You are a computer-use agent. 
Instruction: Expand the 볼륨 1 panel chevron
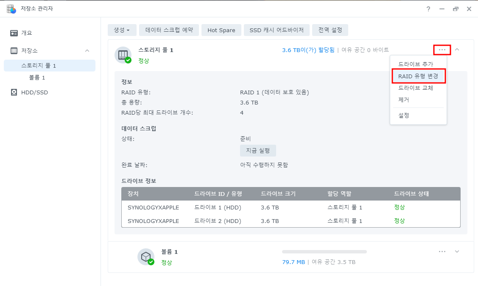[x=457, y=251]
